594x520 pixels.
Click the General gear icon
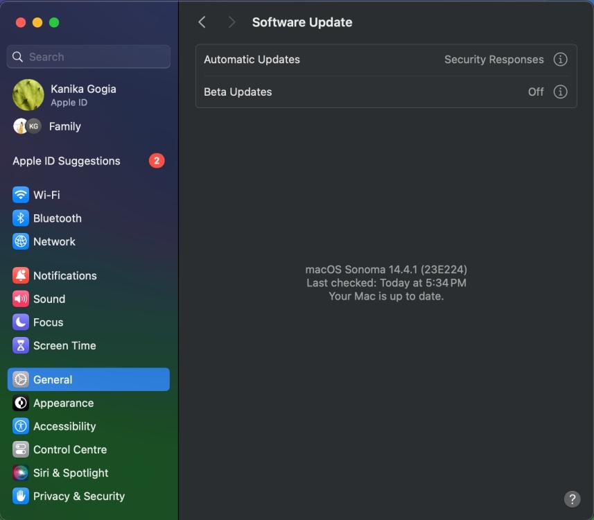(21, 379)
